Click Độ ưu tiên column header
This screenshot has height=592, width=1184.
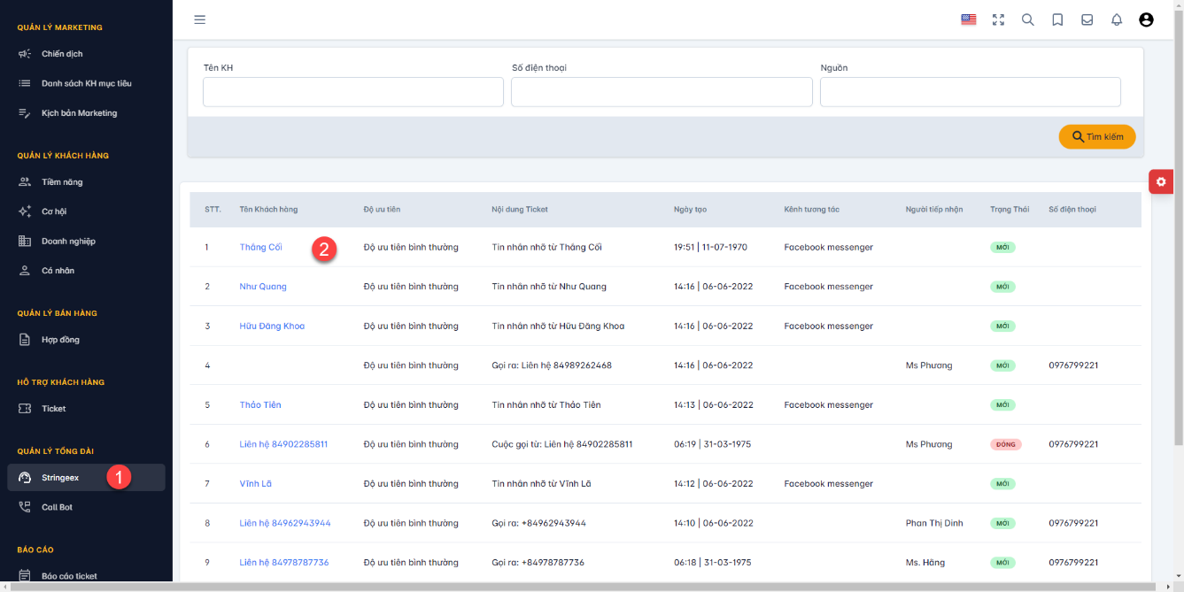click(382, 210)
